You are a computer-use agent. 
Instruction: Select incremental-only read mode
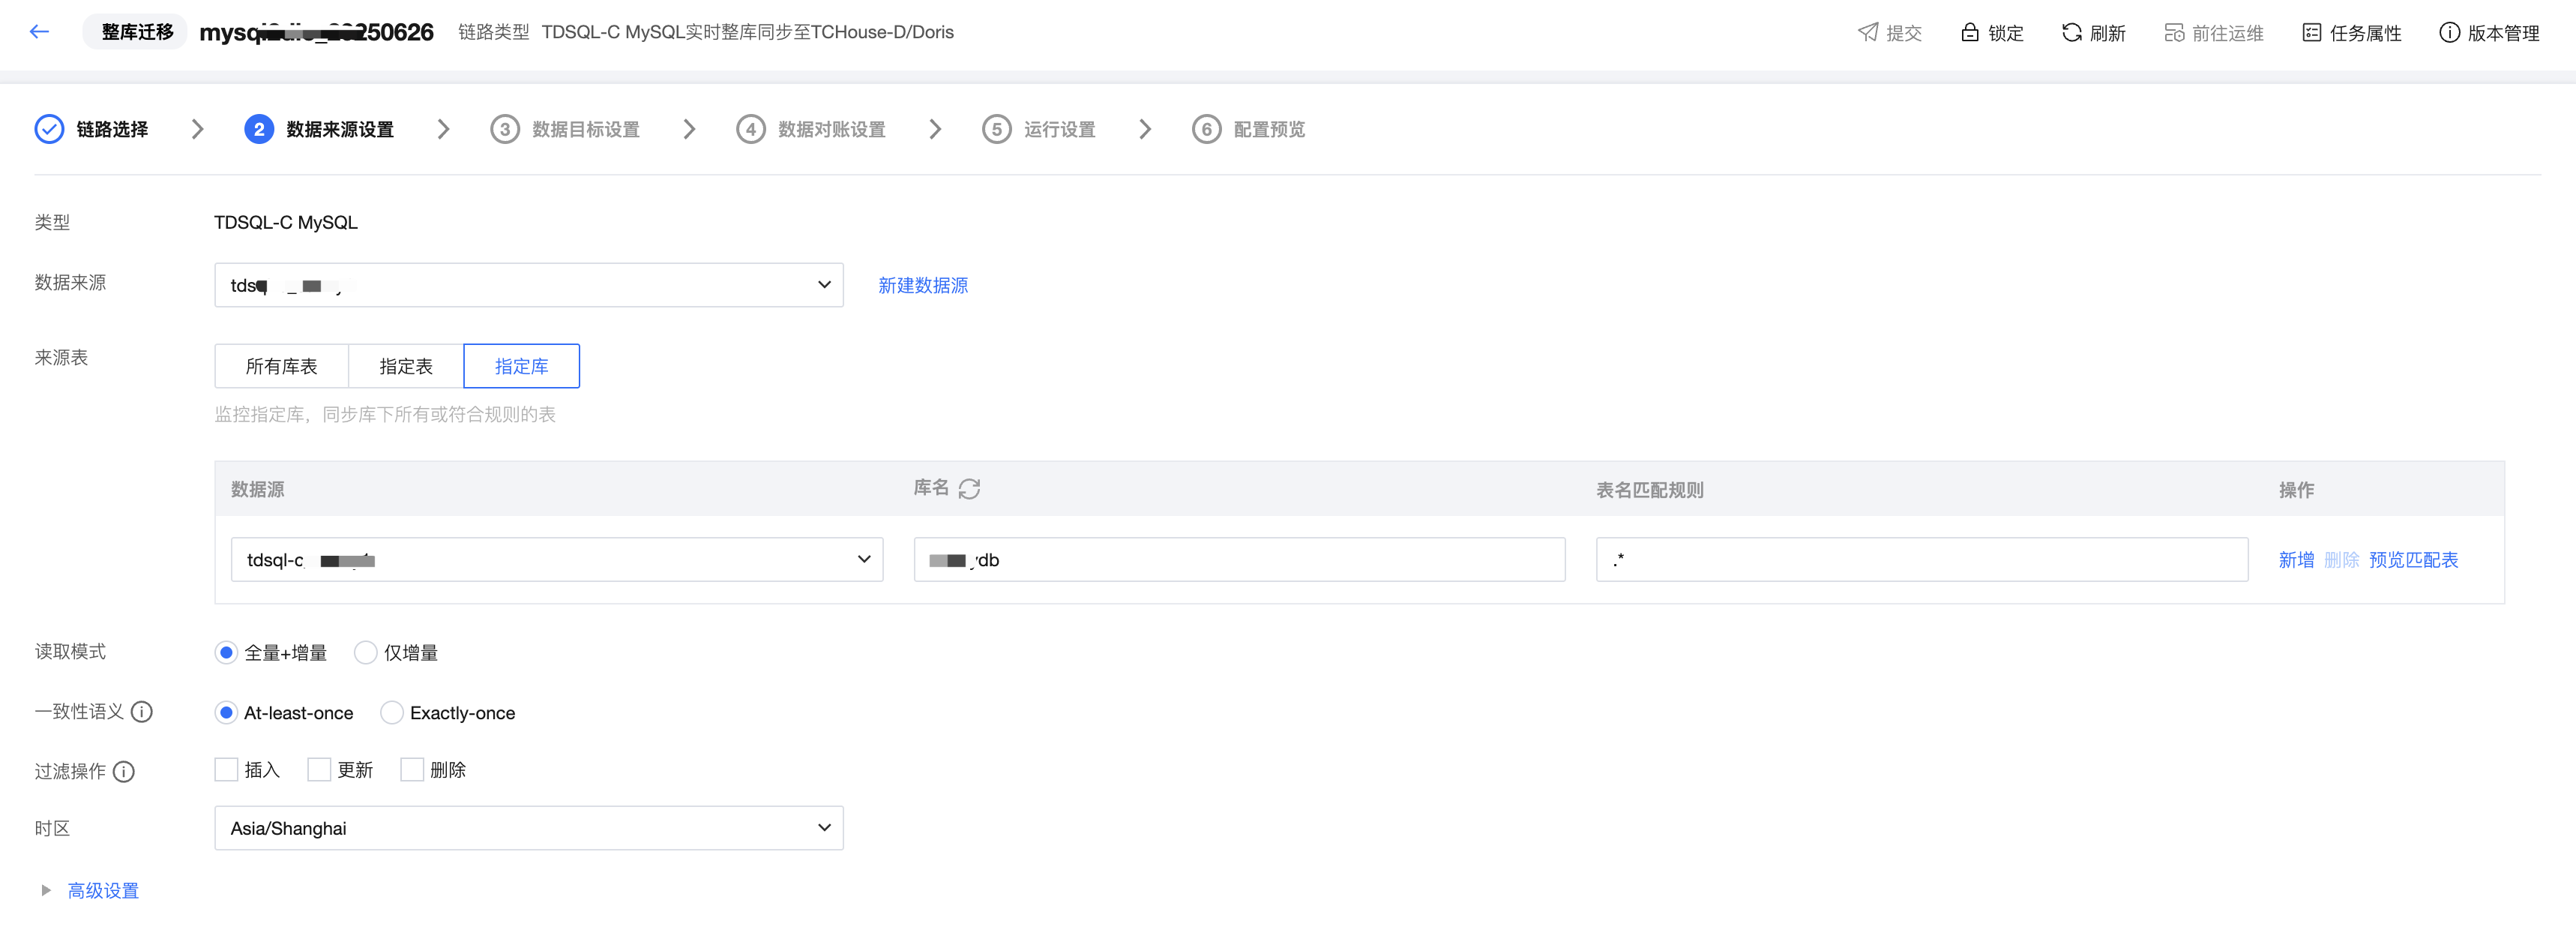(366, 653)
